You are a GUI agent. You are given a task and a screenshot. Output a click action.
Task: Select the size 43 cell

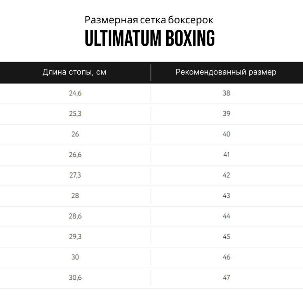226,196
